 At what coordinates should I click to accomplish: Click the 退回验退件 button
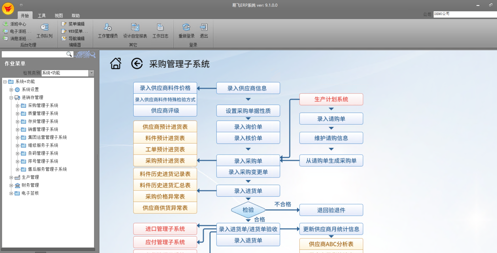pos(331,210)
